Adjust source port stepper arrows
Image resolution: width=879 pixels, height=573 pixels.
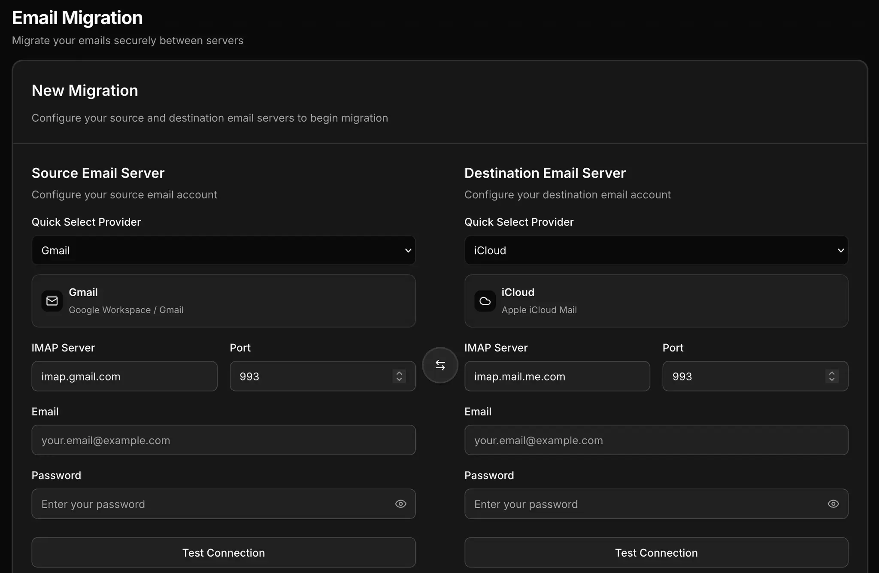pos(399,376)
